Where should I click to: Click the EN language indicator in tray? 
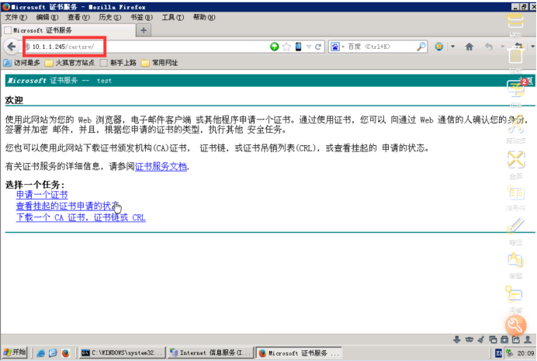click(499, 352)
